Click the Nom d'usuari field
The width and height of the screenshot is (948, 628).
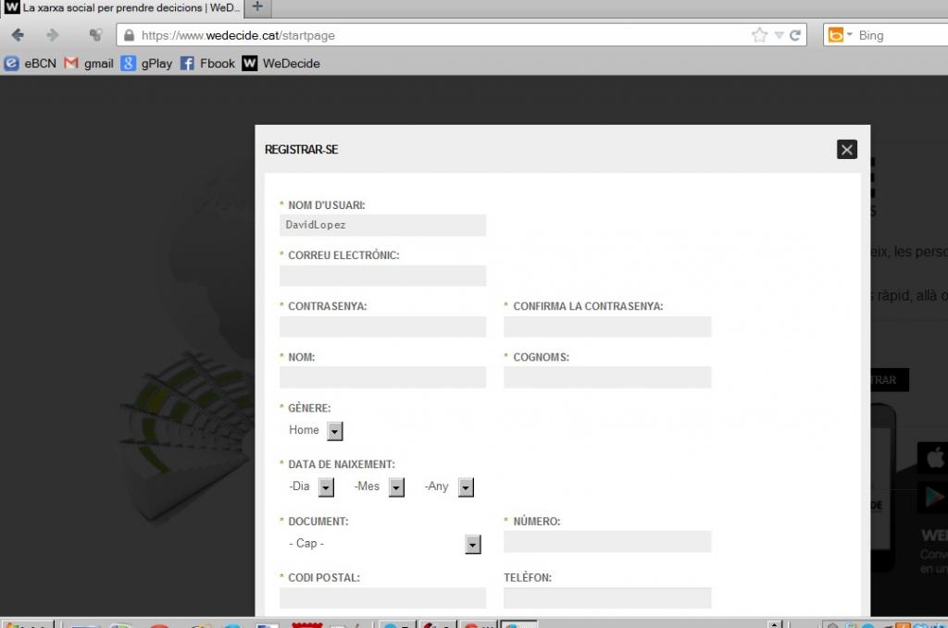click(x=382, y=226)
